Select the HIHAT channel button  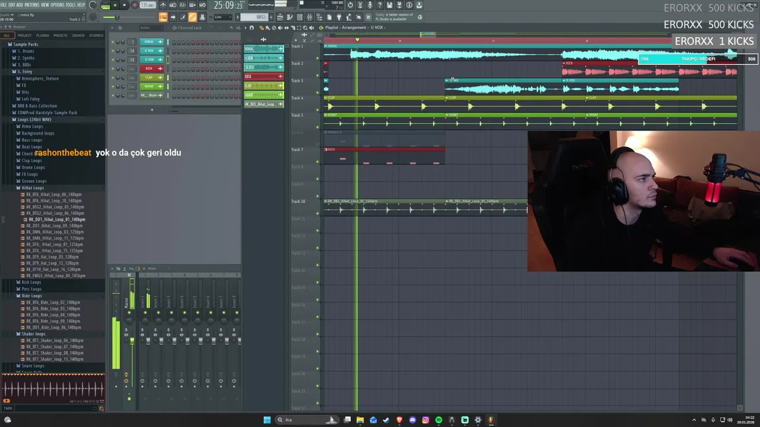click(152, 87)
